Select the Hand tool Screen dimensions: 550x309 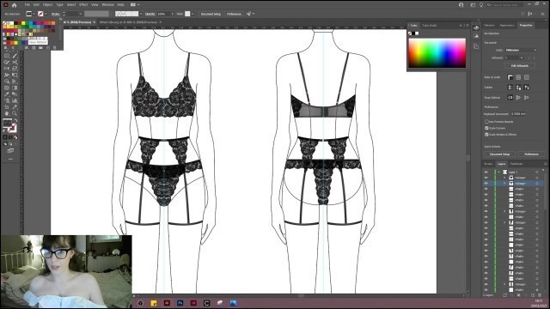tap(7, 113)
